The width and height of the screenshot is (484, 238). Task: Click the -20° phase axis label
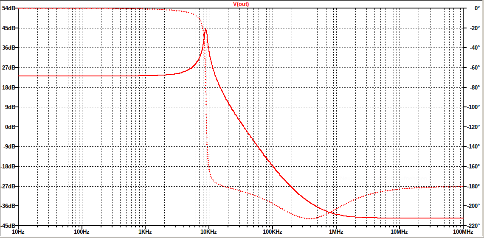point(476,28)
